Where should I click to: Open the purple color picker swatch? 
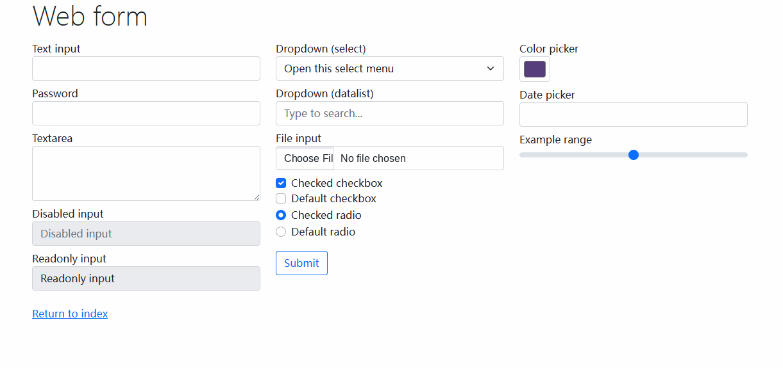pyautogui.click(x=535, y=69)
